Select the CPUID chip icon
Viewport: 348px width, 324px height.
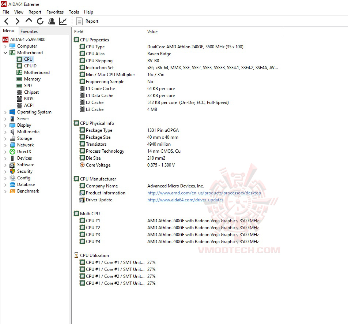[19, 66]
